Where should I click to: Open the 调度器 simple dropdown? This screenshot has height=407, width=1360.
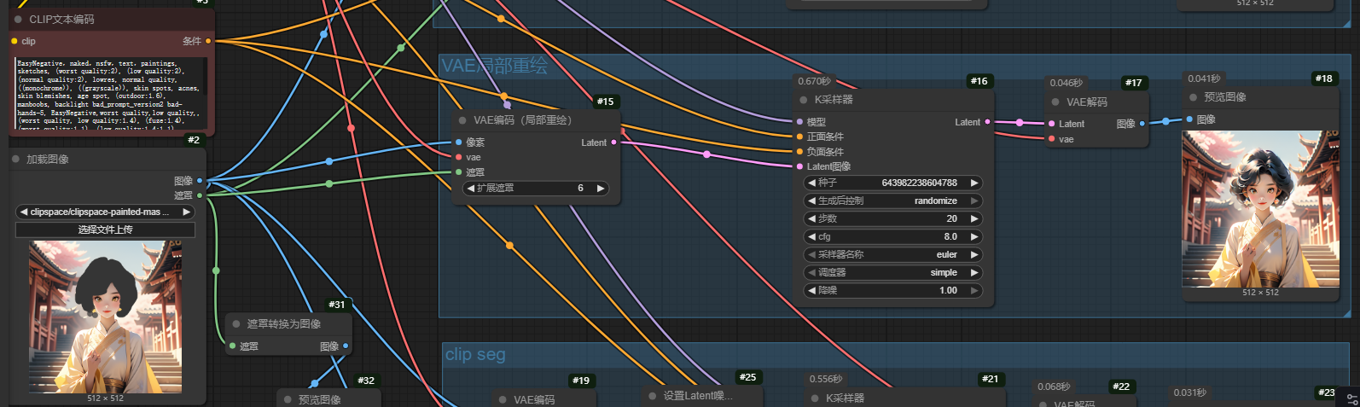point(893,272)
